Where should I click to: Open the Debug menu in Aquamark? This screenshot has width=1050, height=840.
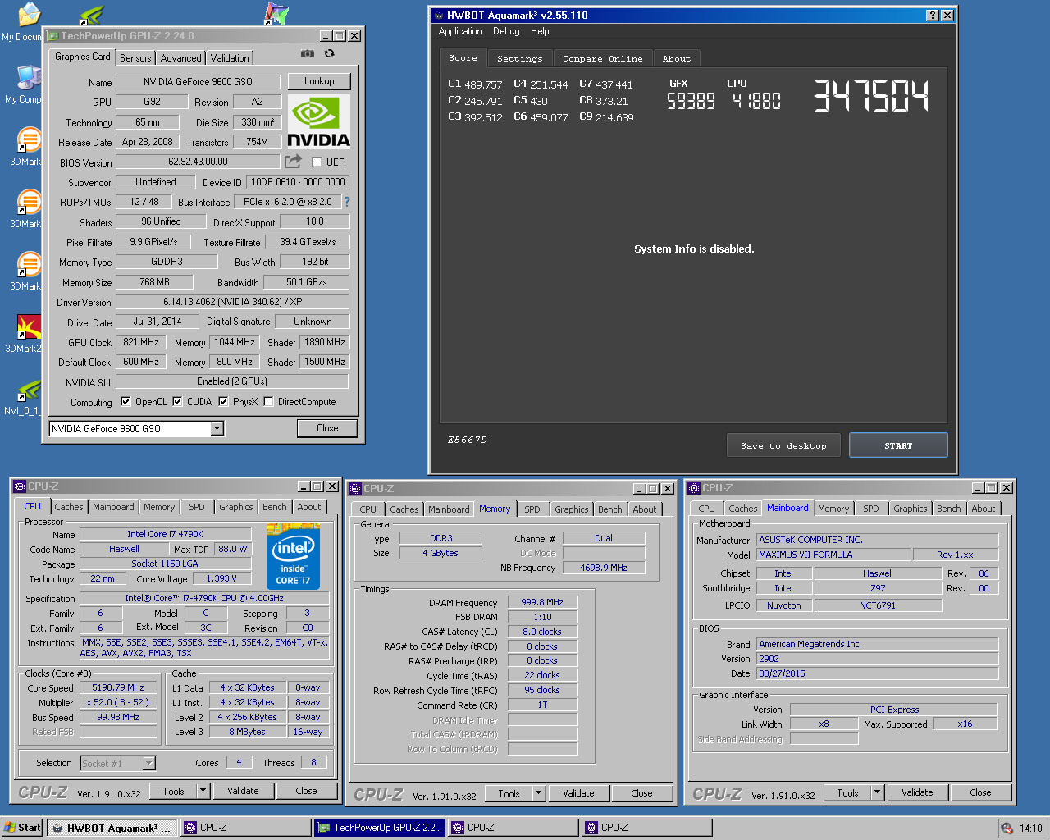pos(506,31)
